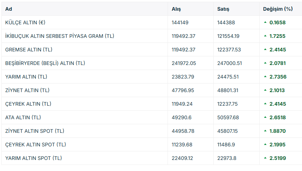Viewport: 302px width, 171px height.
Task: Click the up arrow in GREMSE ALTIN row
Action: pos(265,50)
